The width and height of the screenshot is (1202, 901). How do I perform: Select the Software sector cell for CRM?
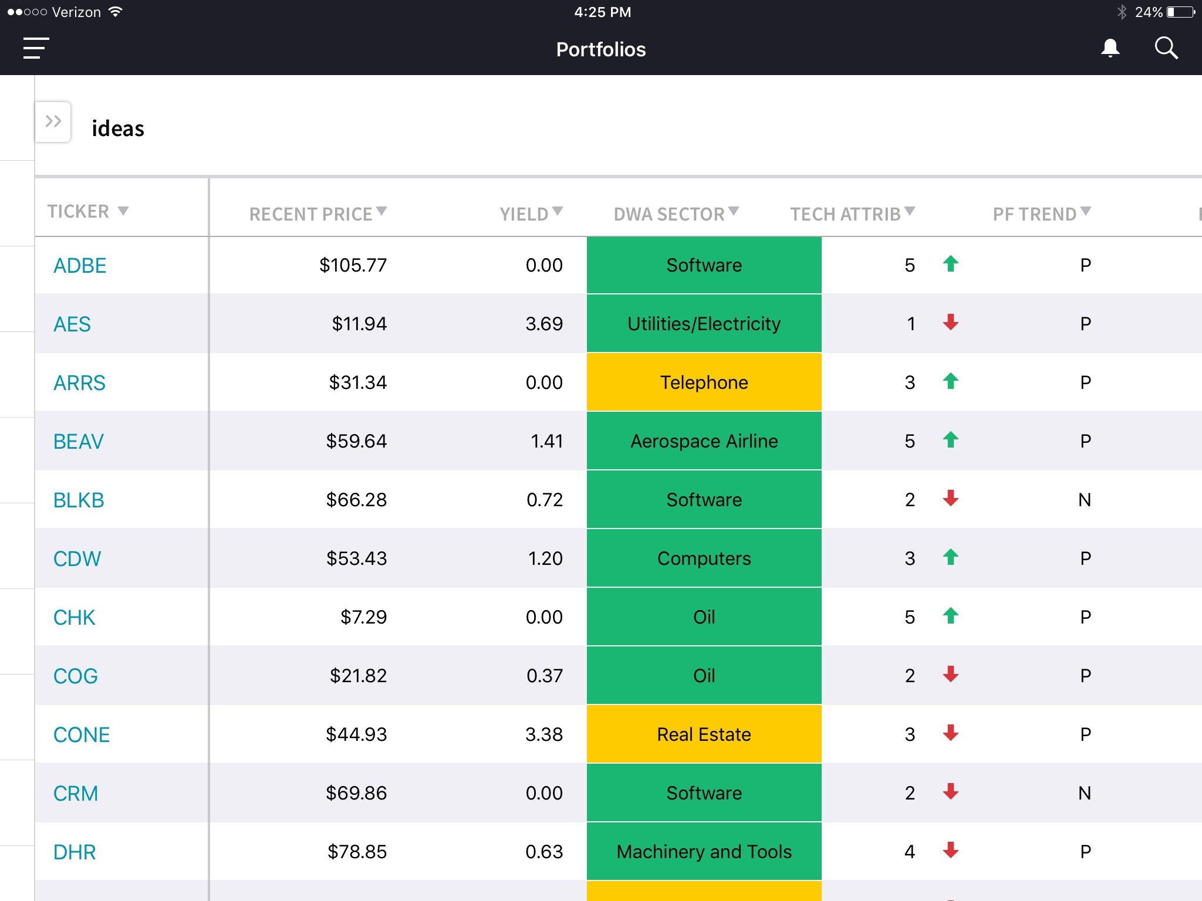(x=704, y=793)
